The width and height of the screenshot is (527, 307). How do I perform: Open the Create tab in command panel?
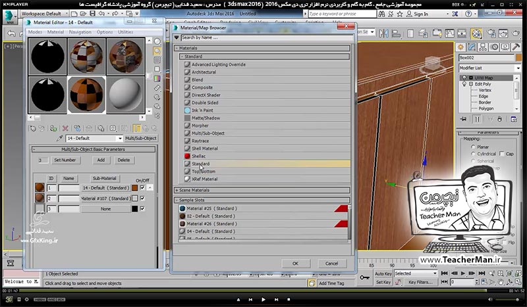[x=460, y=47]
